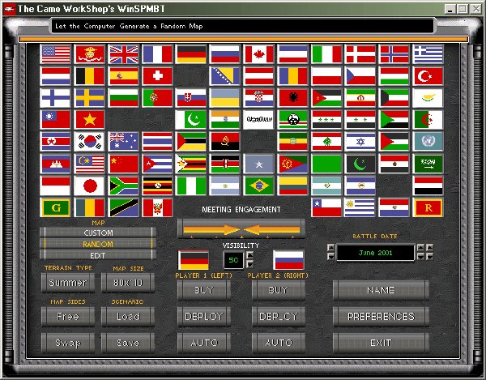The height and width of the screenshot is (380, 486).
Task: Click DEPLOY under Player 2
Action: tap(279, 317)
